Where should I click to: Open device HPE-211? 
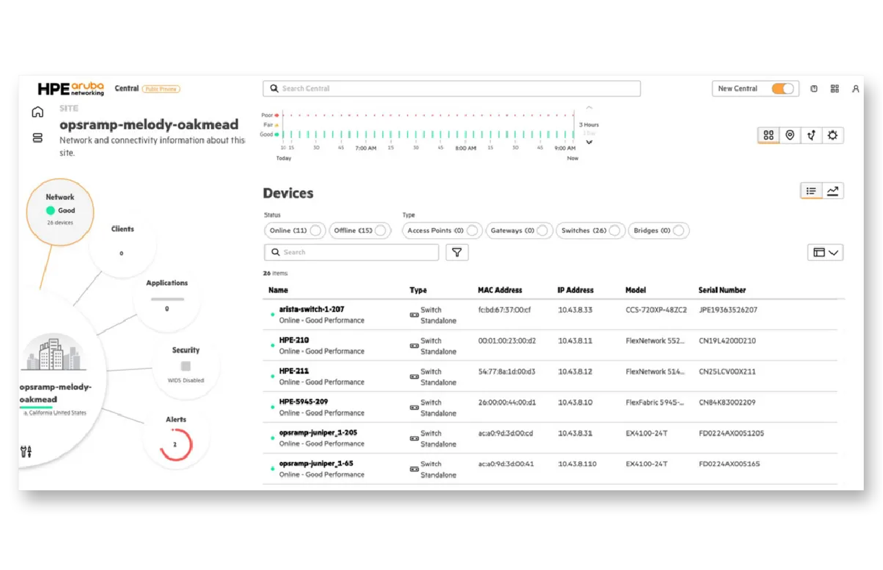pyautogui.click(x=294, y=372)
